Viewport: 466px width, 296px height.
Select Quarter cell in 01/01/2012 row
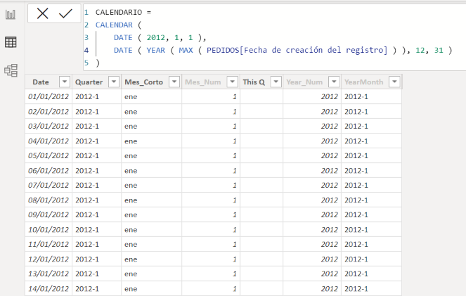click(96, 96)
